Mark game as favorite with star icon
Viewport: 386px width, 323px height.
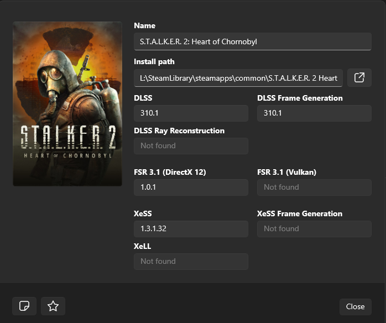click(x=53, y=306)
